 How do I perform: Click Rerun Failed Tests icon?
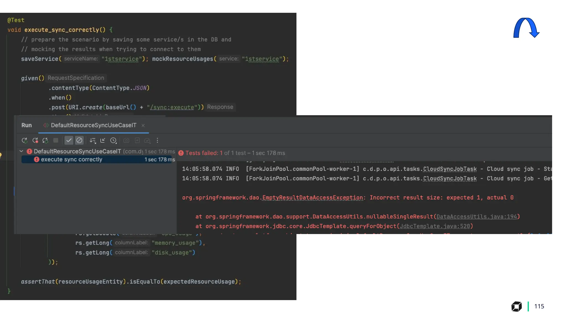[35, 141]
